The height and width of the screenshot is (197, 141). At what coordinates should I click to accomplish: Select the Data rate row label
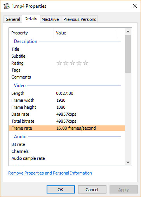(x=20, y=114)
